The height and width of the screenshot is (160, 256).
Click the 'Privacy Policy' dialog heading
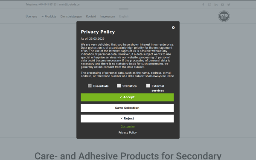[x=98, y=32]
